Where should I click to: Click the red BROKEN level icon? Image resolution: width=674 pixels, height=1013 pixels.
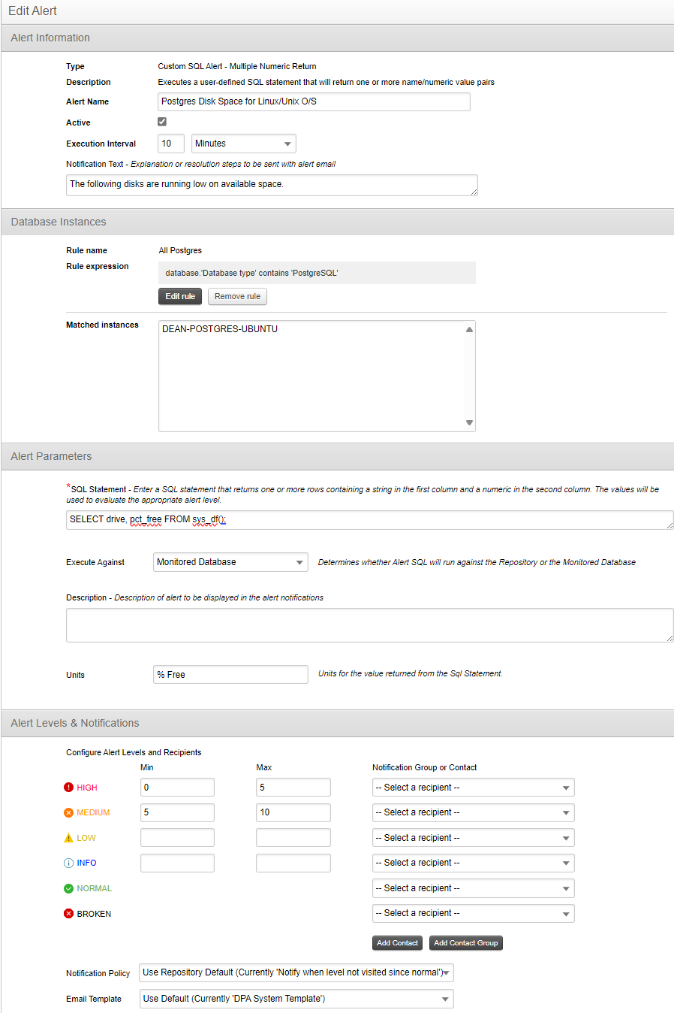pos(68,914)
